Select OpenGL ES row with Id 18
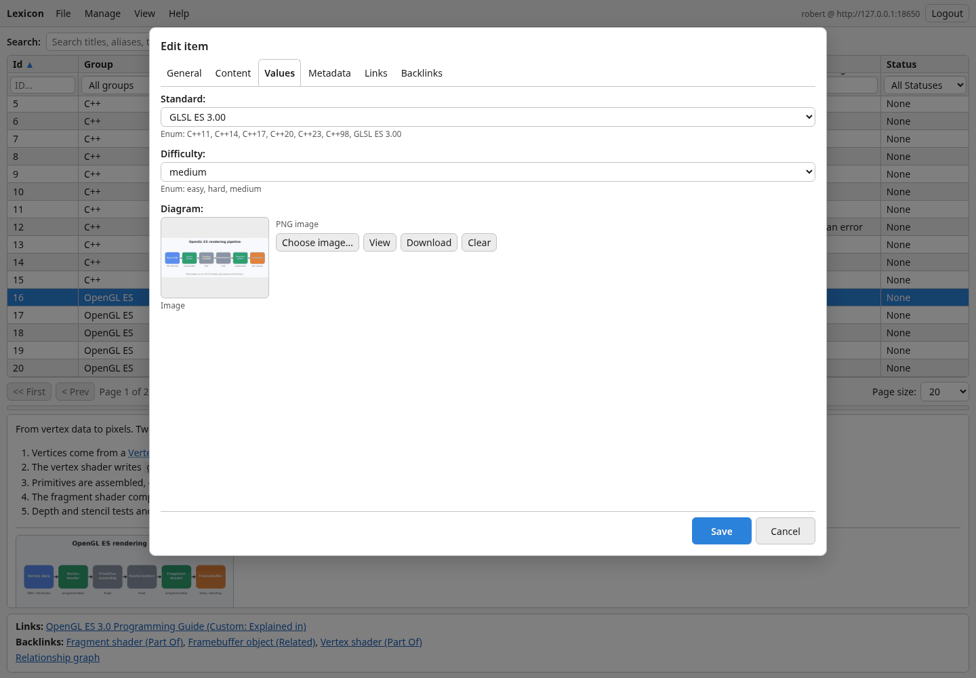The image size is (976, 678). 78,333
